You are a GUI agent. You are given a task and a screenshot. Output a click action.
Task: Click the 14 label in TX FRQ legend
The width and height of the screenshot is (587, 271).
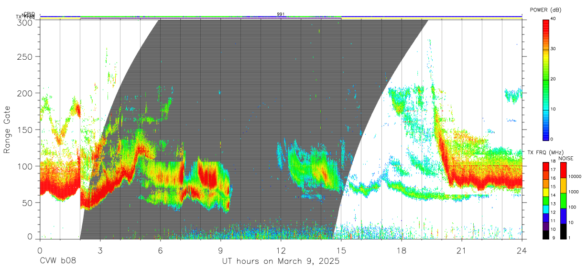pyautogui.click(x=553, y=195)
